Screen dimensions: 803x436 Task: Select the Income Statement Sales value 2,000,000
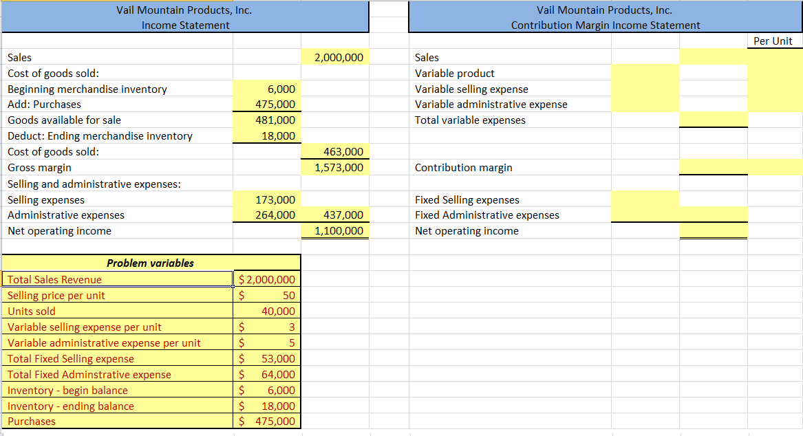click(335, 57)
